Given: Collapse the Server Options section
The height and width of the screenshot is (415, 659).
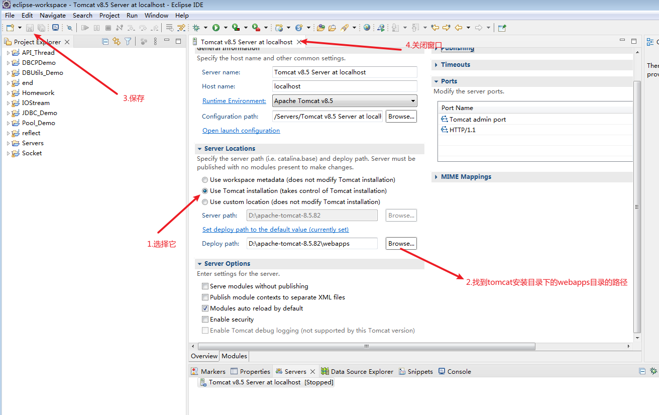Looking at the screenshot, I should click(x=200, y=264).
